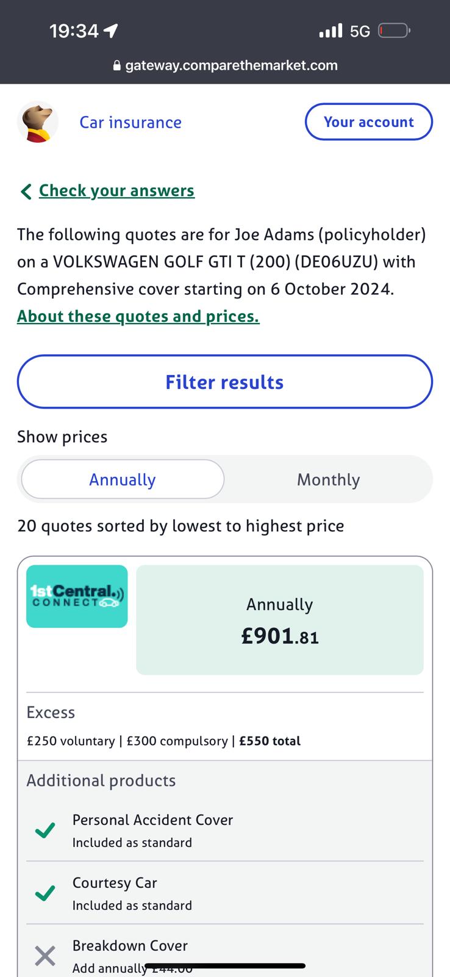Tap the location arrow in status bar
The image size is (450, 977).
click(111, 31)
